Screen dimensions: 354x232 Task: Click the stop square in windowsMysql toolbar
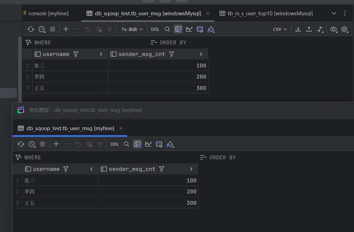point(52,29)
